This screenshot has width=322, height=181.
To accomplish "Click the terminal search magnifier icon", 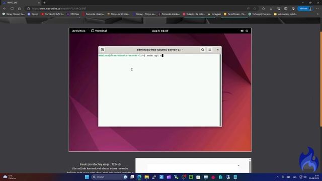I will [202, 50].
